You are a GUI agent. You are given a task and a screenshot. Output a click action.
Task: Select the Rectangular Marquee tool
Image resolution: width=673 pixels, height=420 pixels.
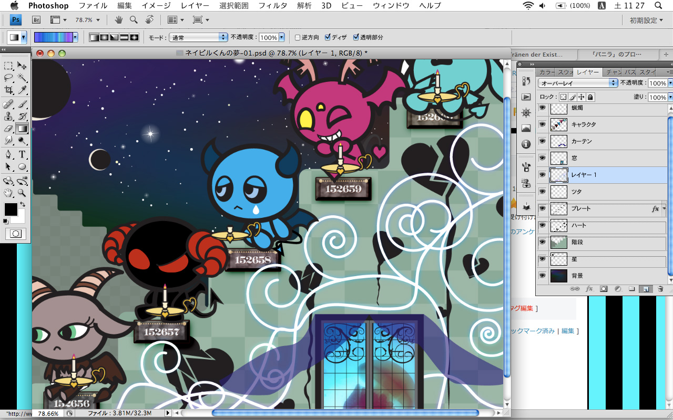pyautogui.click(x=8, y=66)
